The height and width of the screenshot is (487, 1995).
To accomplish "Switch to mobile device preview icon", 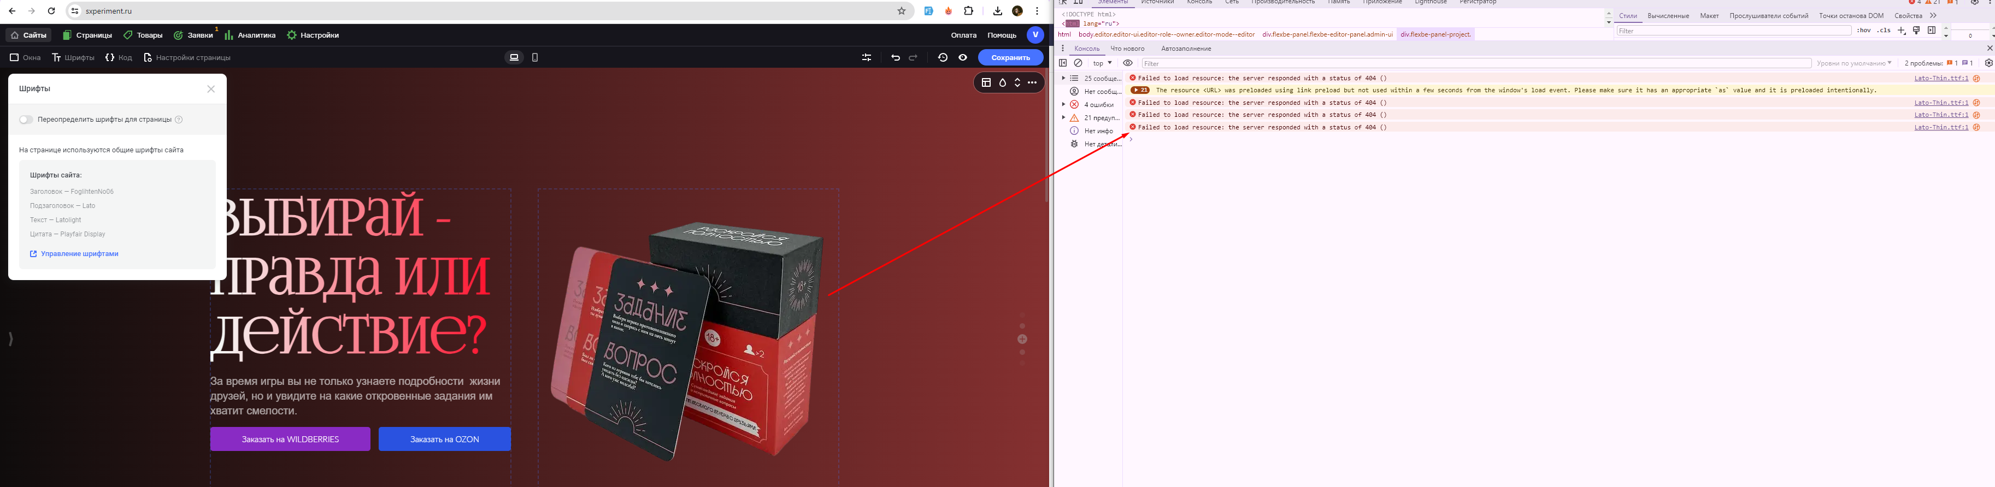I will pyautogui.click(x=534, y=57).
